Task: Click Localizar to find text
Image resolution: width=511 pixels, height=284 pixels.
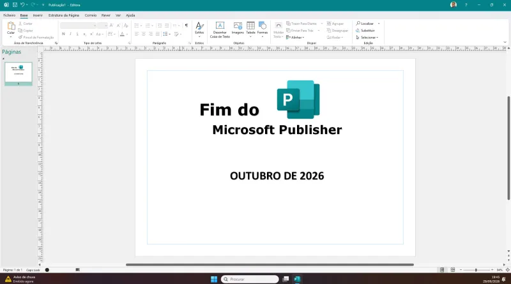Action: [365, 24]
